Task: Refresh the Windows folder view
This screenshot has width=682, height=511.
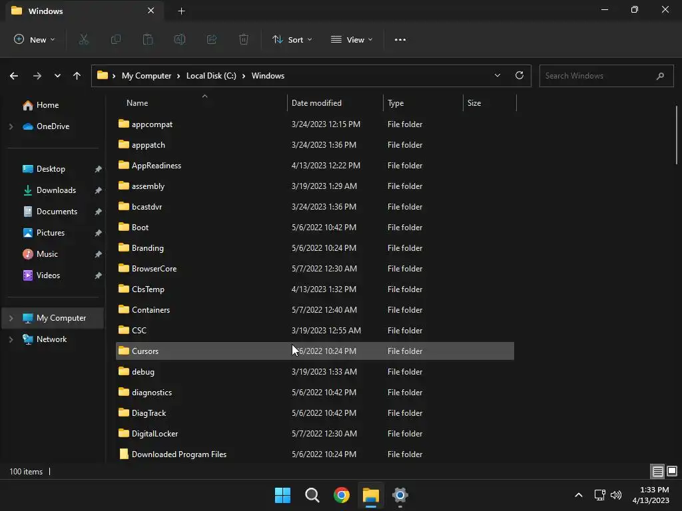Action: coord(519,75)
